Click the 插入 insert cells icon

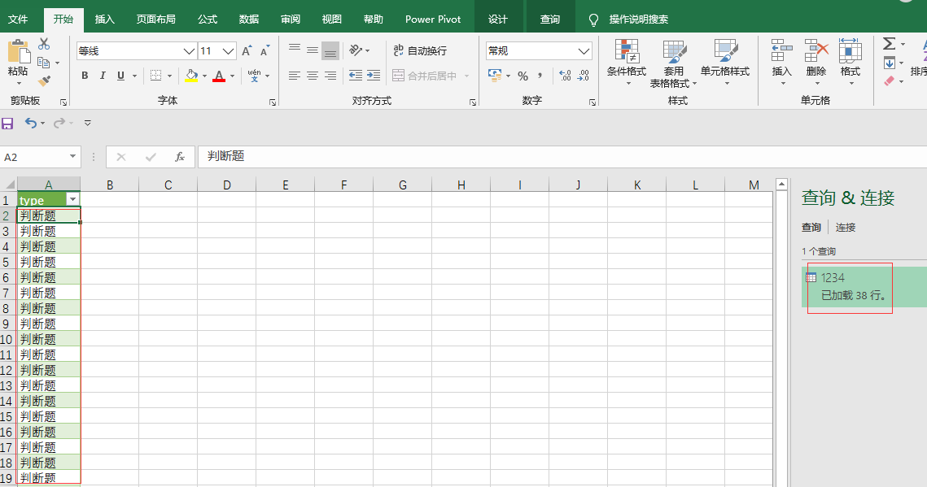[x=781, y=57]
